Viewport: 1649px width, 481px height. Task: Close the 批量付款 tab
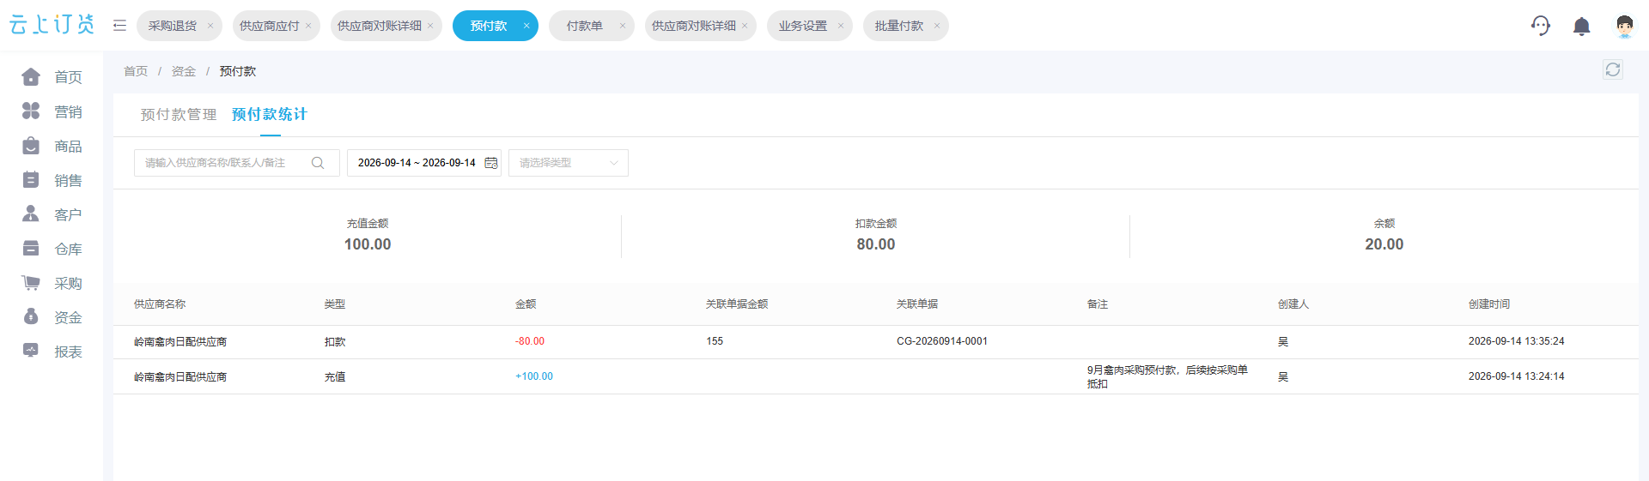pos(937,26)
